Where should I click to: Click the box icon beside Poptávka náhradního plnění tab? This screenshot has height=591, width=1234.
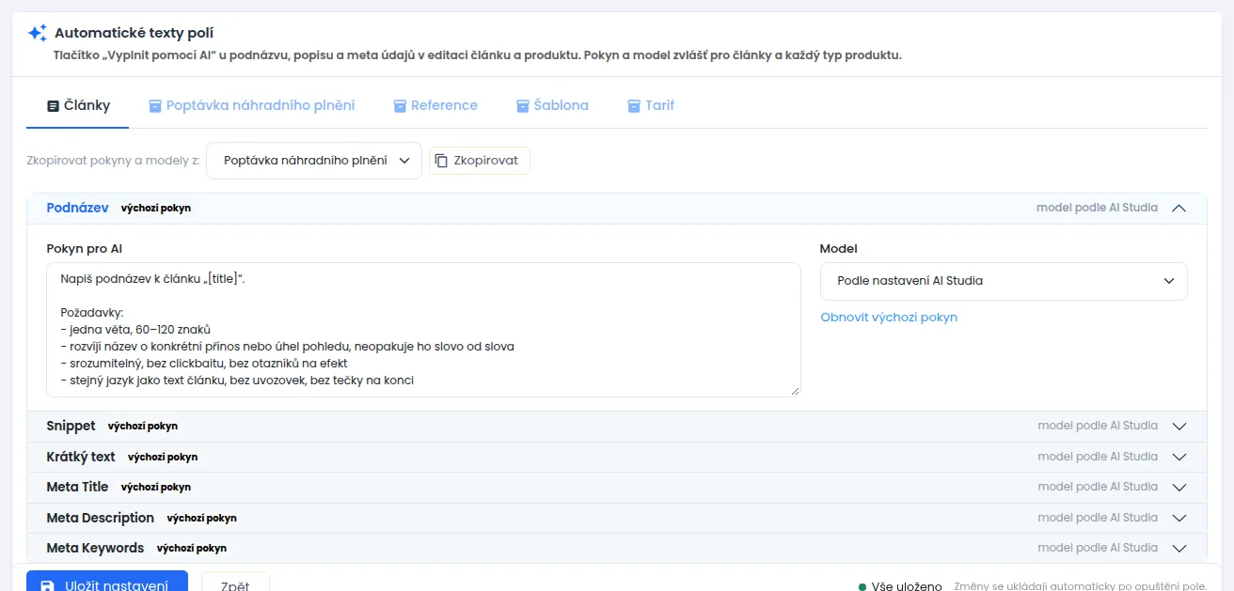(155, 105)
